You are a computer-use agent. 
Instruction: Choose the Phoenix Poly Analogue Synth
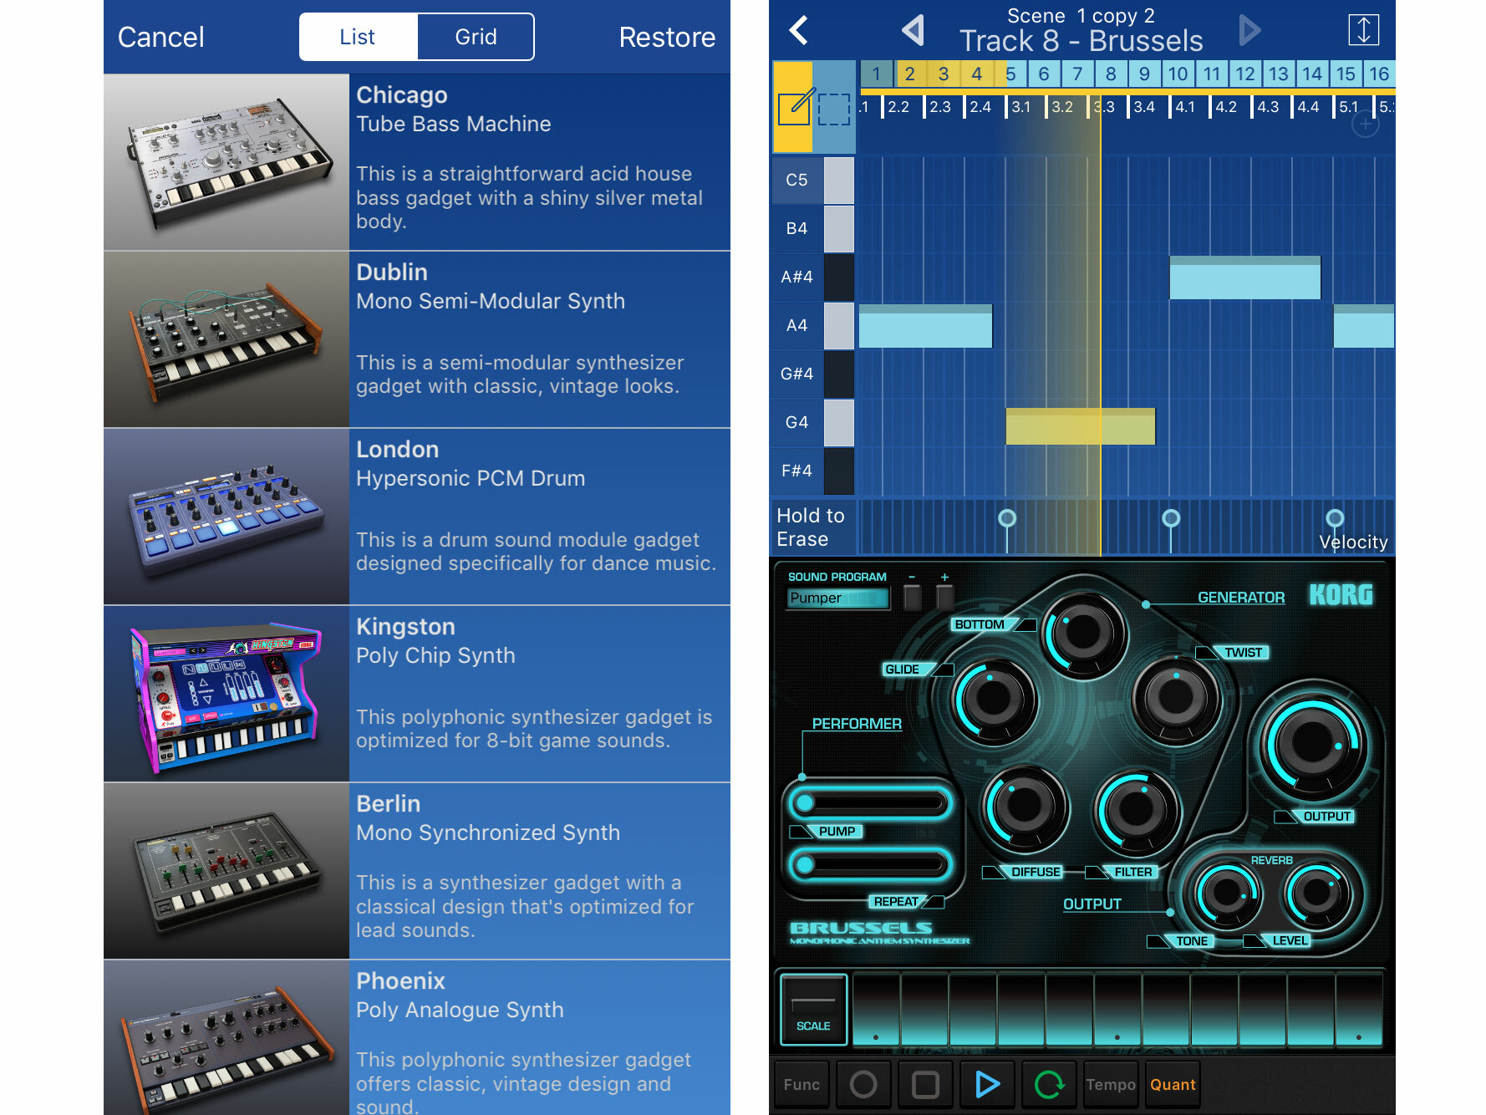(x=417, y=1037)
